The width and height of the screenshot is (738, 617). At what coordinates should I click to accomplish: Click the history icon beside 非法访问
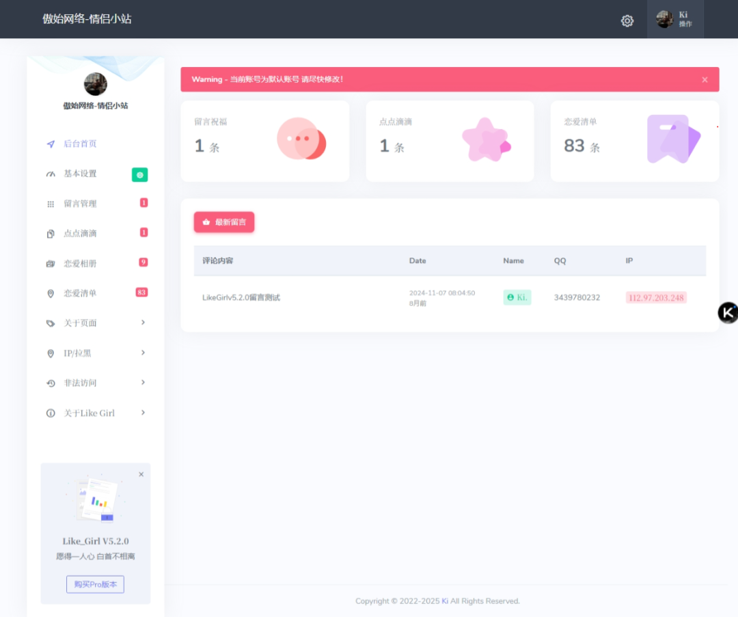pos(51,383)
